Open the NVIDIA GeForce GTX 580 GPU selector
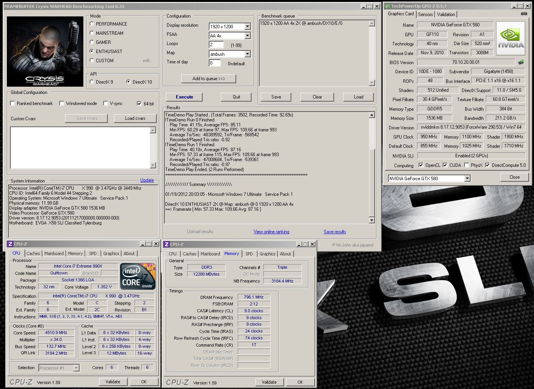The height and width of the screenshot is (389, 534). click(467, 179)
